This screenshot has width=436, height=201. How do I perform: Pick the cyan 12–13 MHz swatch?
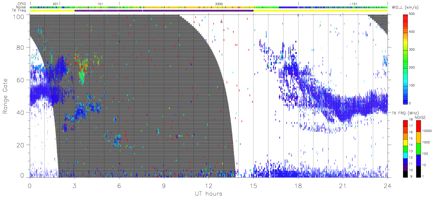tap(405, 155)
